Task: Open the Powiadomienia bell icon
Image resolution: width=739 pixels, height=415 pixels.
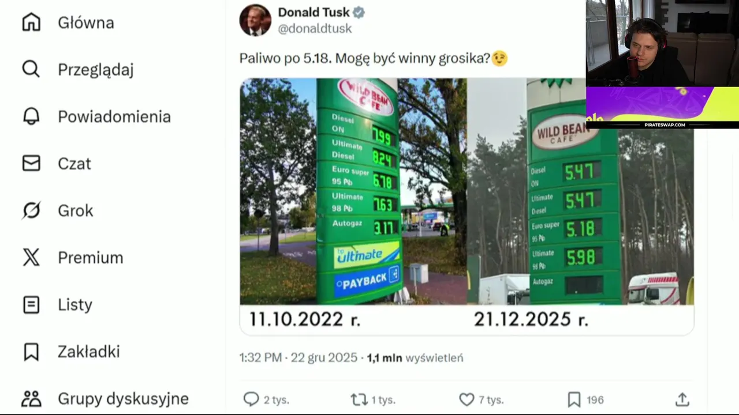Action: tap(31, 116)
